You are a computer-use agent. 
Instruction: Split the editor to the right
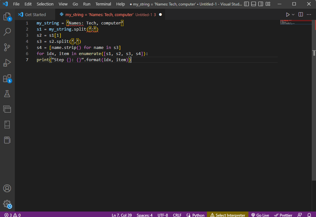click(301, 14)
